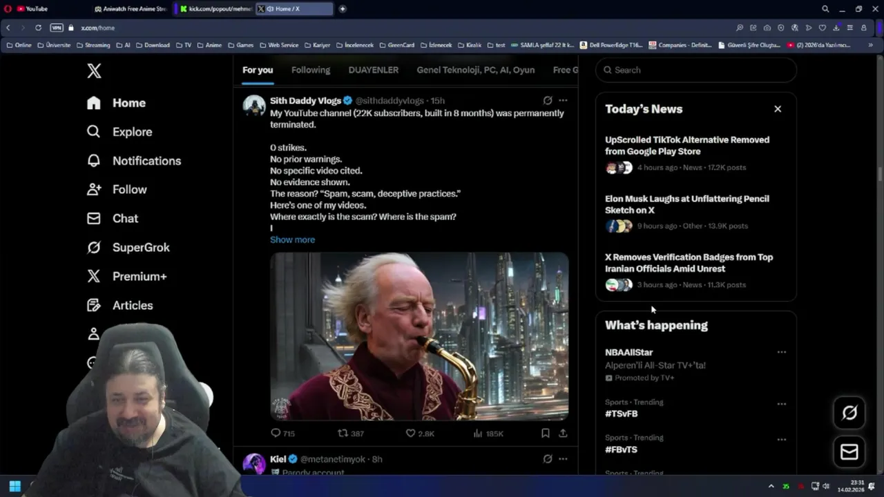
Task: Like the post with 2.8K likes
Action: pyautogui.click(x=419, y=433)
